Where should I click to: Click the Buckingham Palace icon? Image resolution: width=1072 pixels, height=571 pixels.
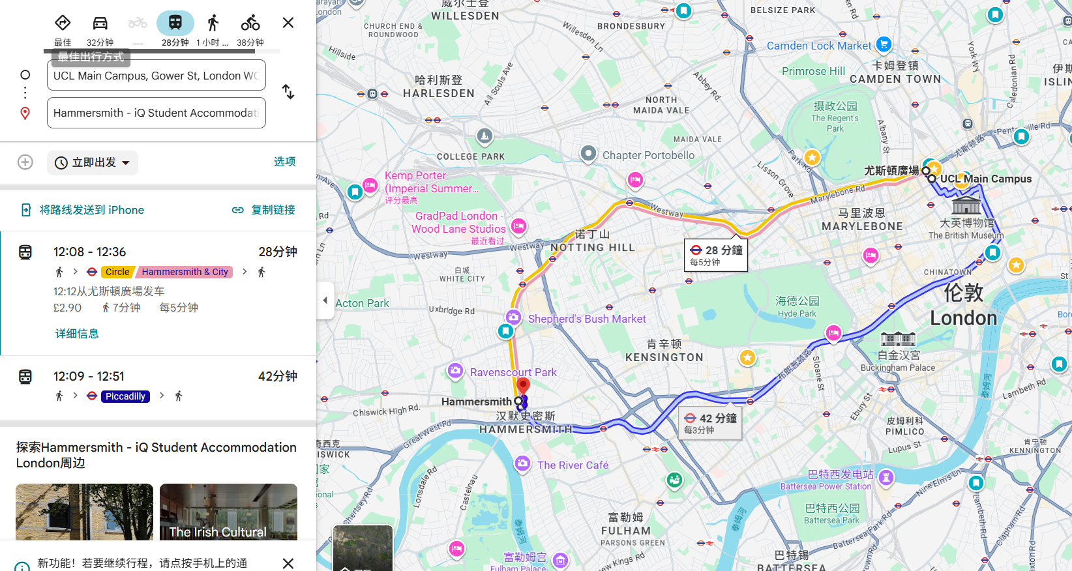(x=898, y=339)
